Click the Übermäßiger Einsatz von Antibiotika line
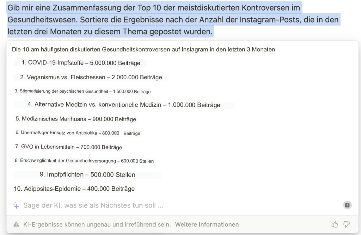The height and width of the screenshot is (235, 361). pyautogui.click(x=78, y=133)
